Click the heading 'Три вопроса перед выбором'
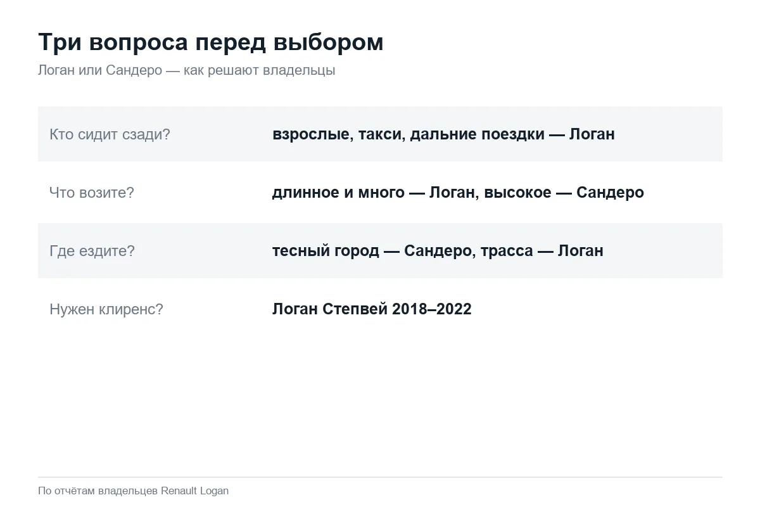 point(211,42)
